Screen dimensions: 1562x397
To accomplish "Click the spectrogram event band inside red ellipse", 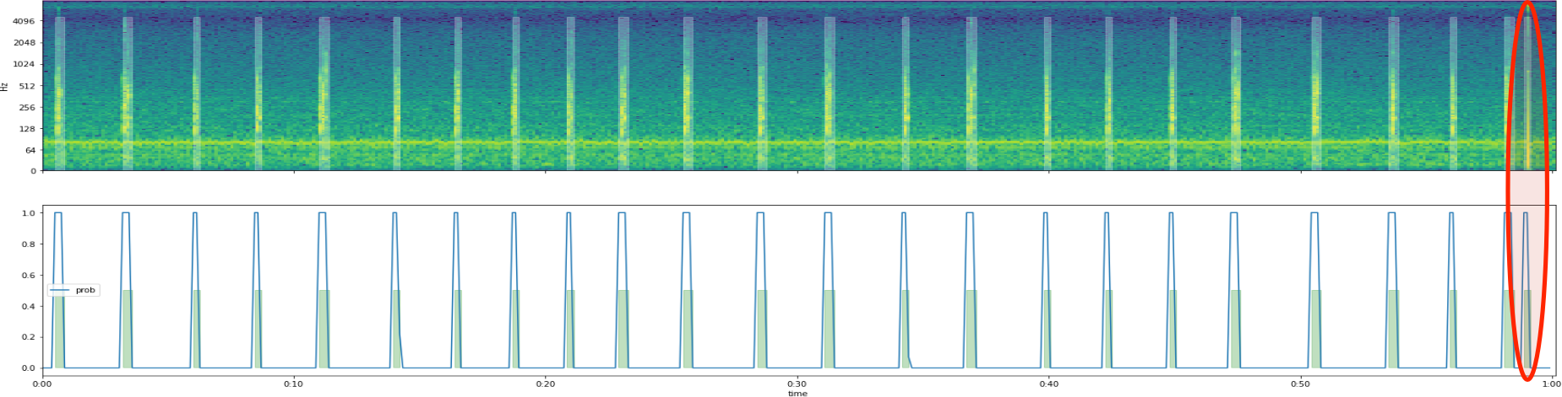I will click(x=1527, y=93).
